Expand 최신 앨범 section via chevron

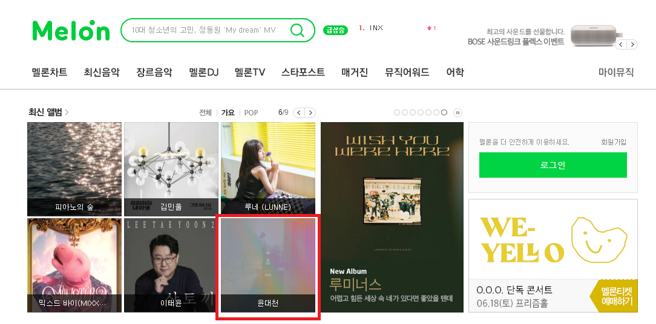point(67,112)
